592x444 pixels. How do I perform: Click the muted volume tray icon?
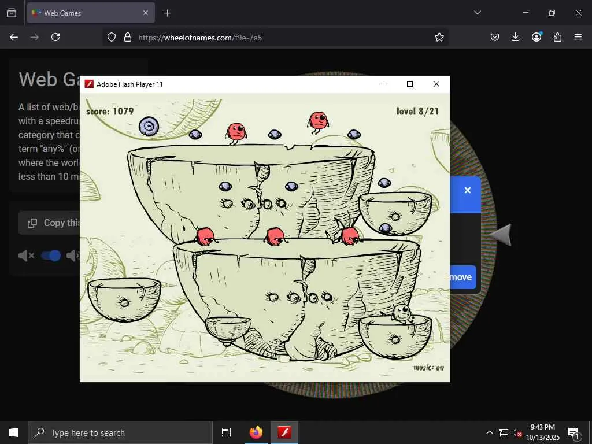pyautogui.click(x=517, y=432)
